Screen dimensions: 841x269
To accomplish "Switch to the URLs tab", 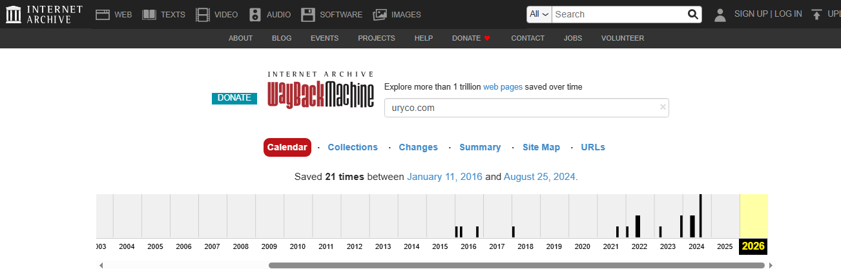I will (593, 147).
